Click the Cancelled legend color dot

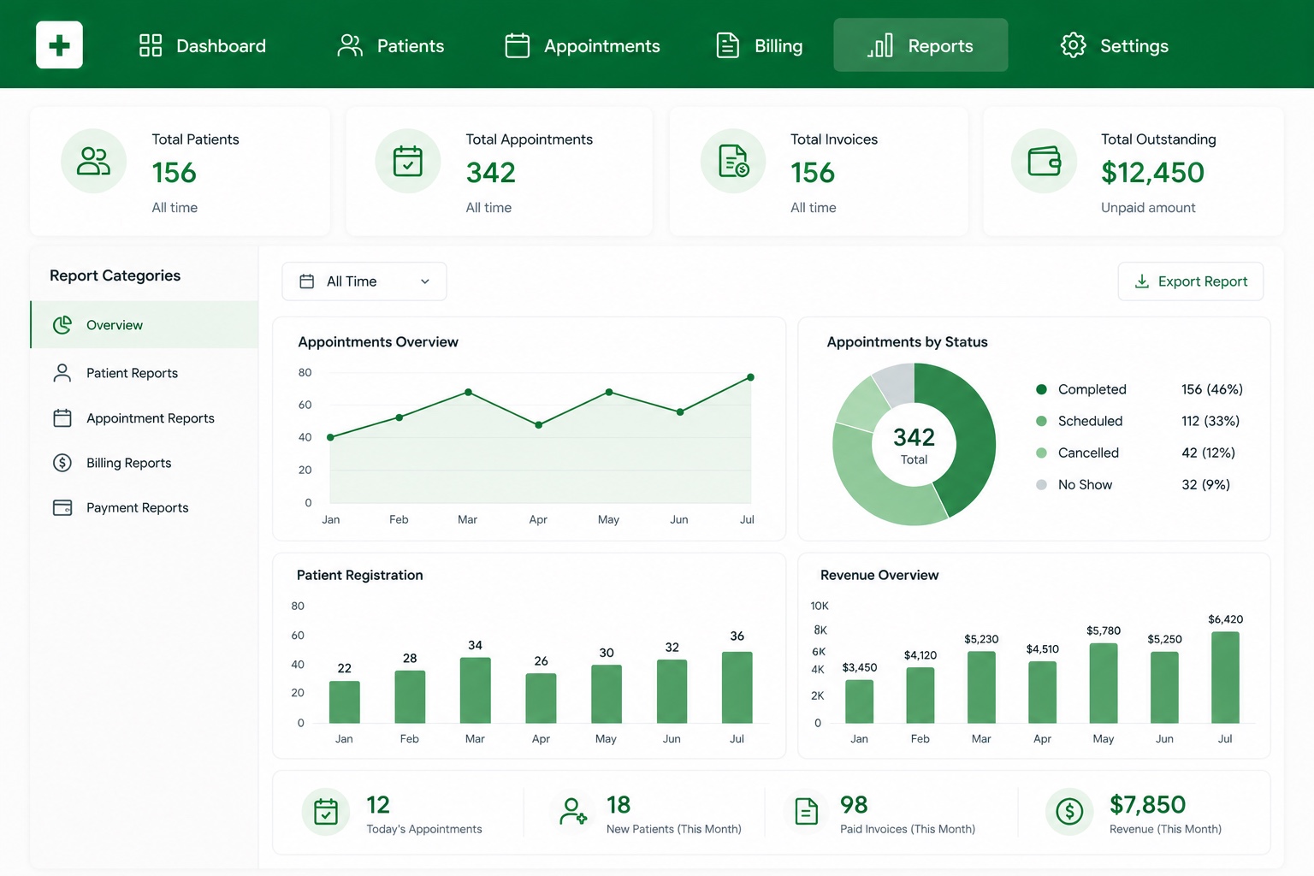tap(1041, 453)
